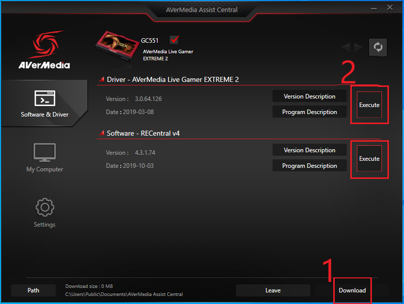Click the AVerMedia logo
The image size is (404, 304).
[x=44, y=50]
